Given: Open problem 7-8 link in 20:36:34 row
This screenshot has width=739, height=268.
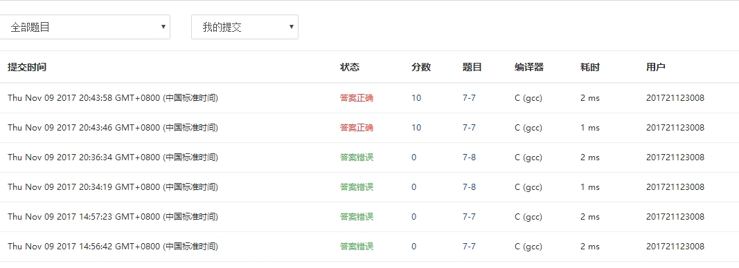Looking at the screenshot, I should [469, 157].
